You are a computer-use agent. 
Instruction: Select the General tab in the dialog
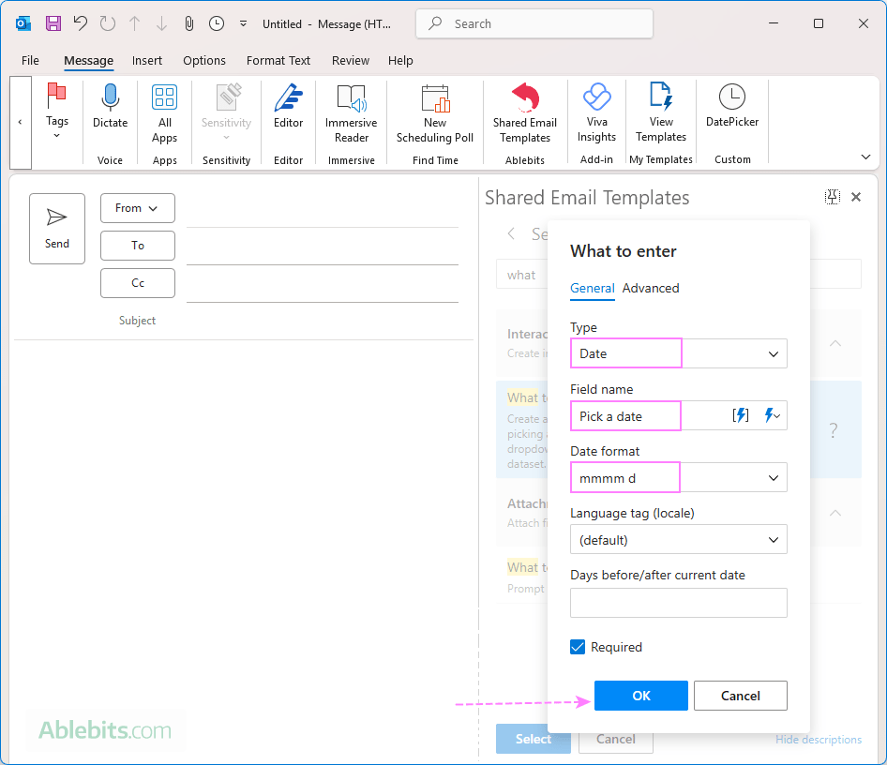[593, 289]
